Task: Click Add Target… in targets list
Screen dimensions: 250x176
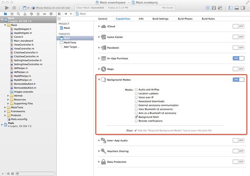Action: tap(72, 47)
